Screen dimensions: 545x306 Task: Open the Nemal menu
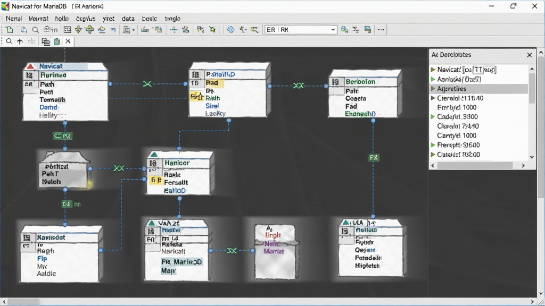click(x=14, y=19)
